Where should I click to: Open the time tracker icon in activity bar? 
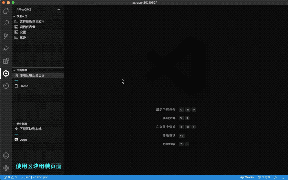[x=6, y=86]
